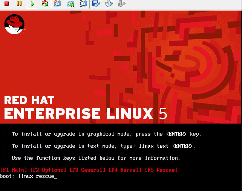This screenshot has width=242, height=191.
Task: Open floppy drive connection settings icon
Action: click(x=96, y=3)
